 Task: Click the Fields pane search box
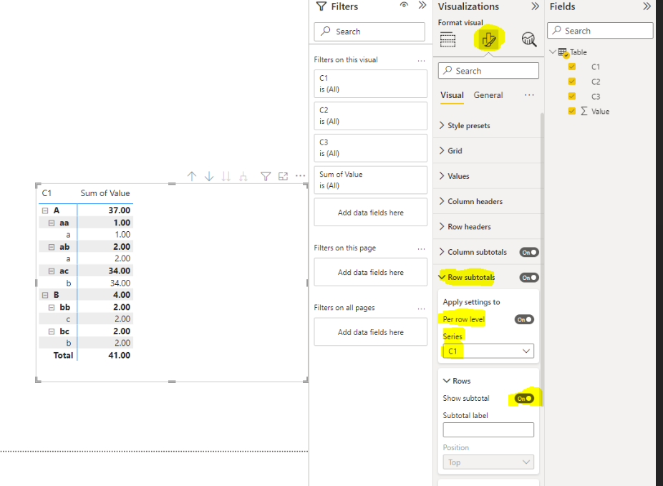[x=600, y=31]
